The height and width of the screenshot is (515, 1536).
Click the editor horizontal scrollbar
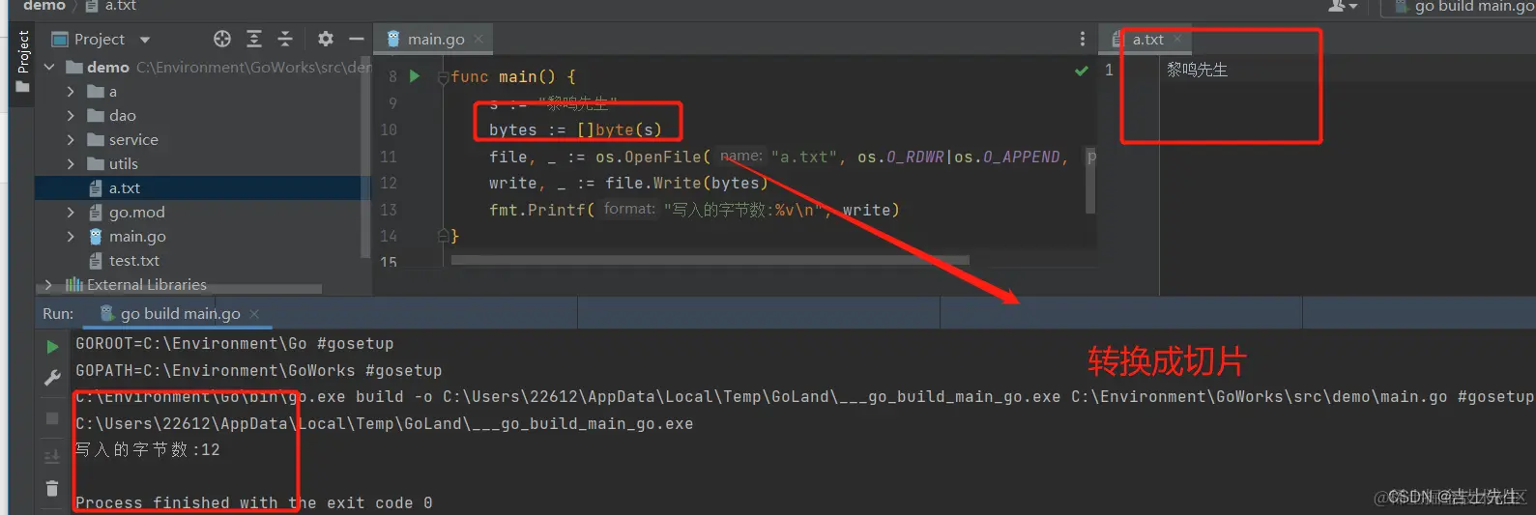710,260
